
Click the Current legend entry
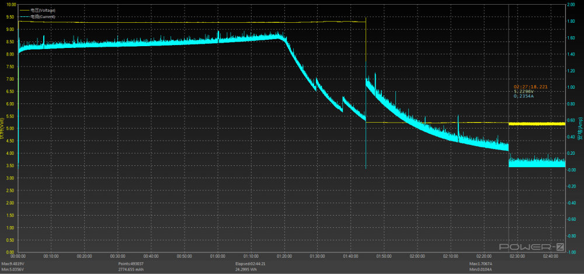tap(43, 17)
